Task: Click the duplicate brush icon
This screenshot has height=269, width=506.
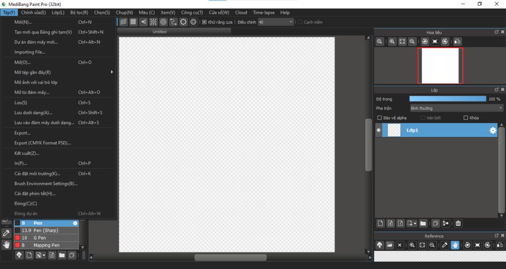Action: click(72, 255)
